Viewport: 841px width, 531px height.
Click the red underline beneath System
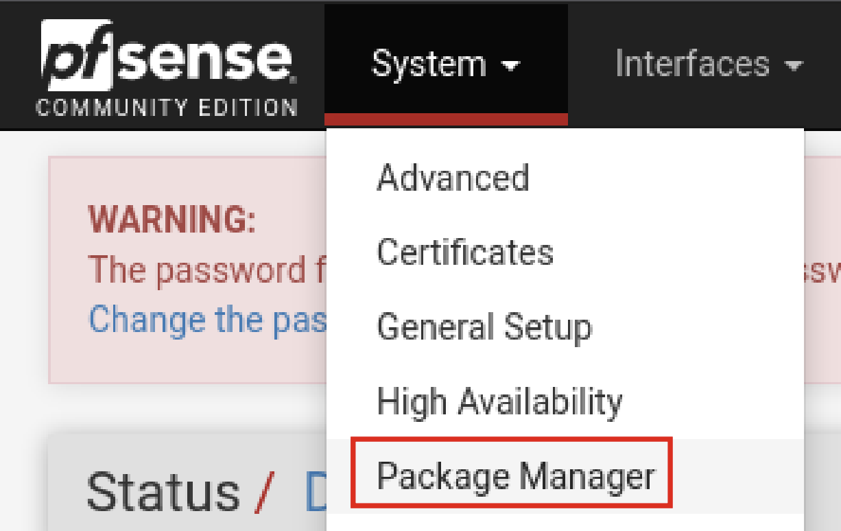[446, 119]
